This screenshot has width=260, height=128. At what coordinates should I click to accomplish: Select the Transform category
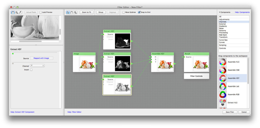click(234, 37)
